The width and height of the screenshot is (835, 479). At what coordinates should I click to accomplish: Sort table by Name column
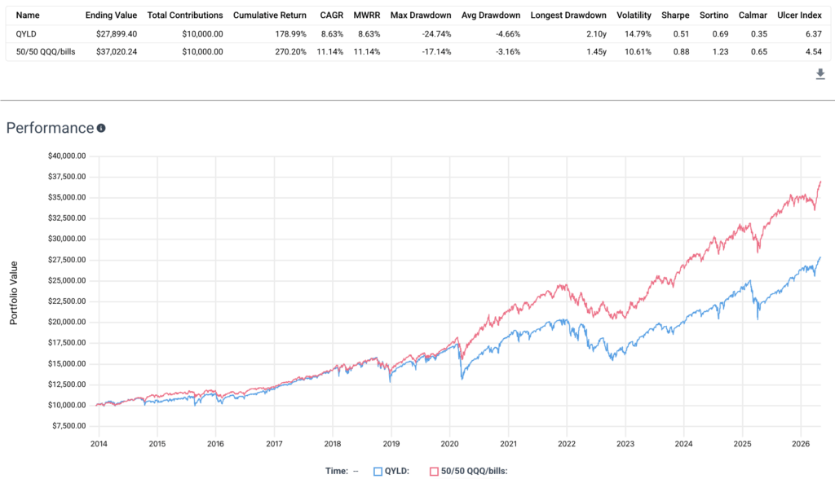point(28,15)
